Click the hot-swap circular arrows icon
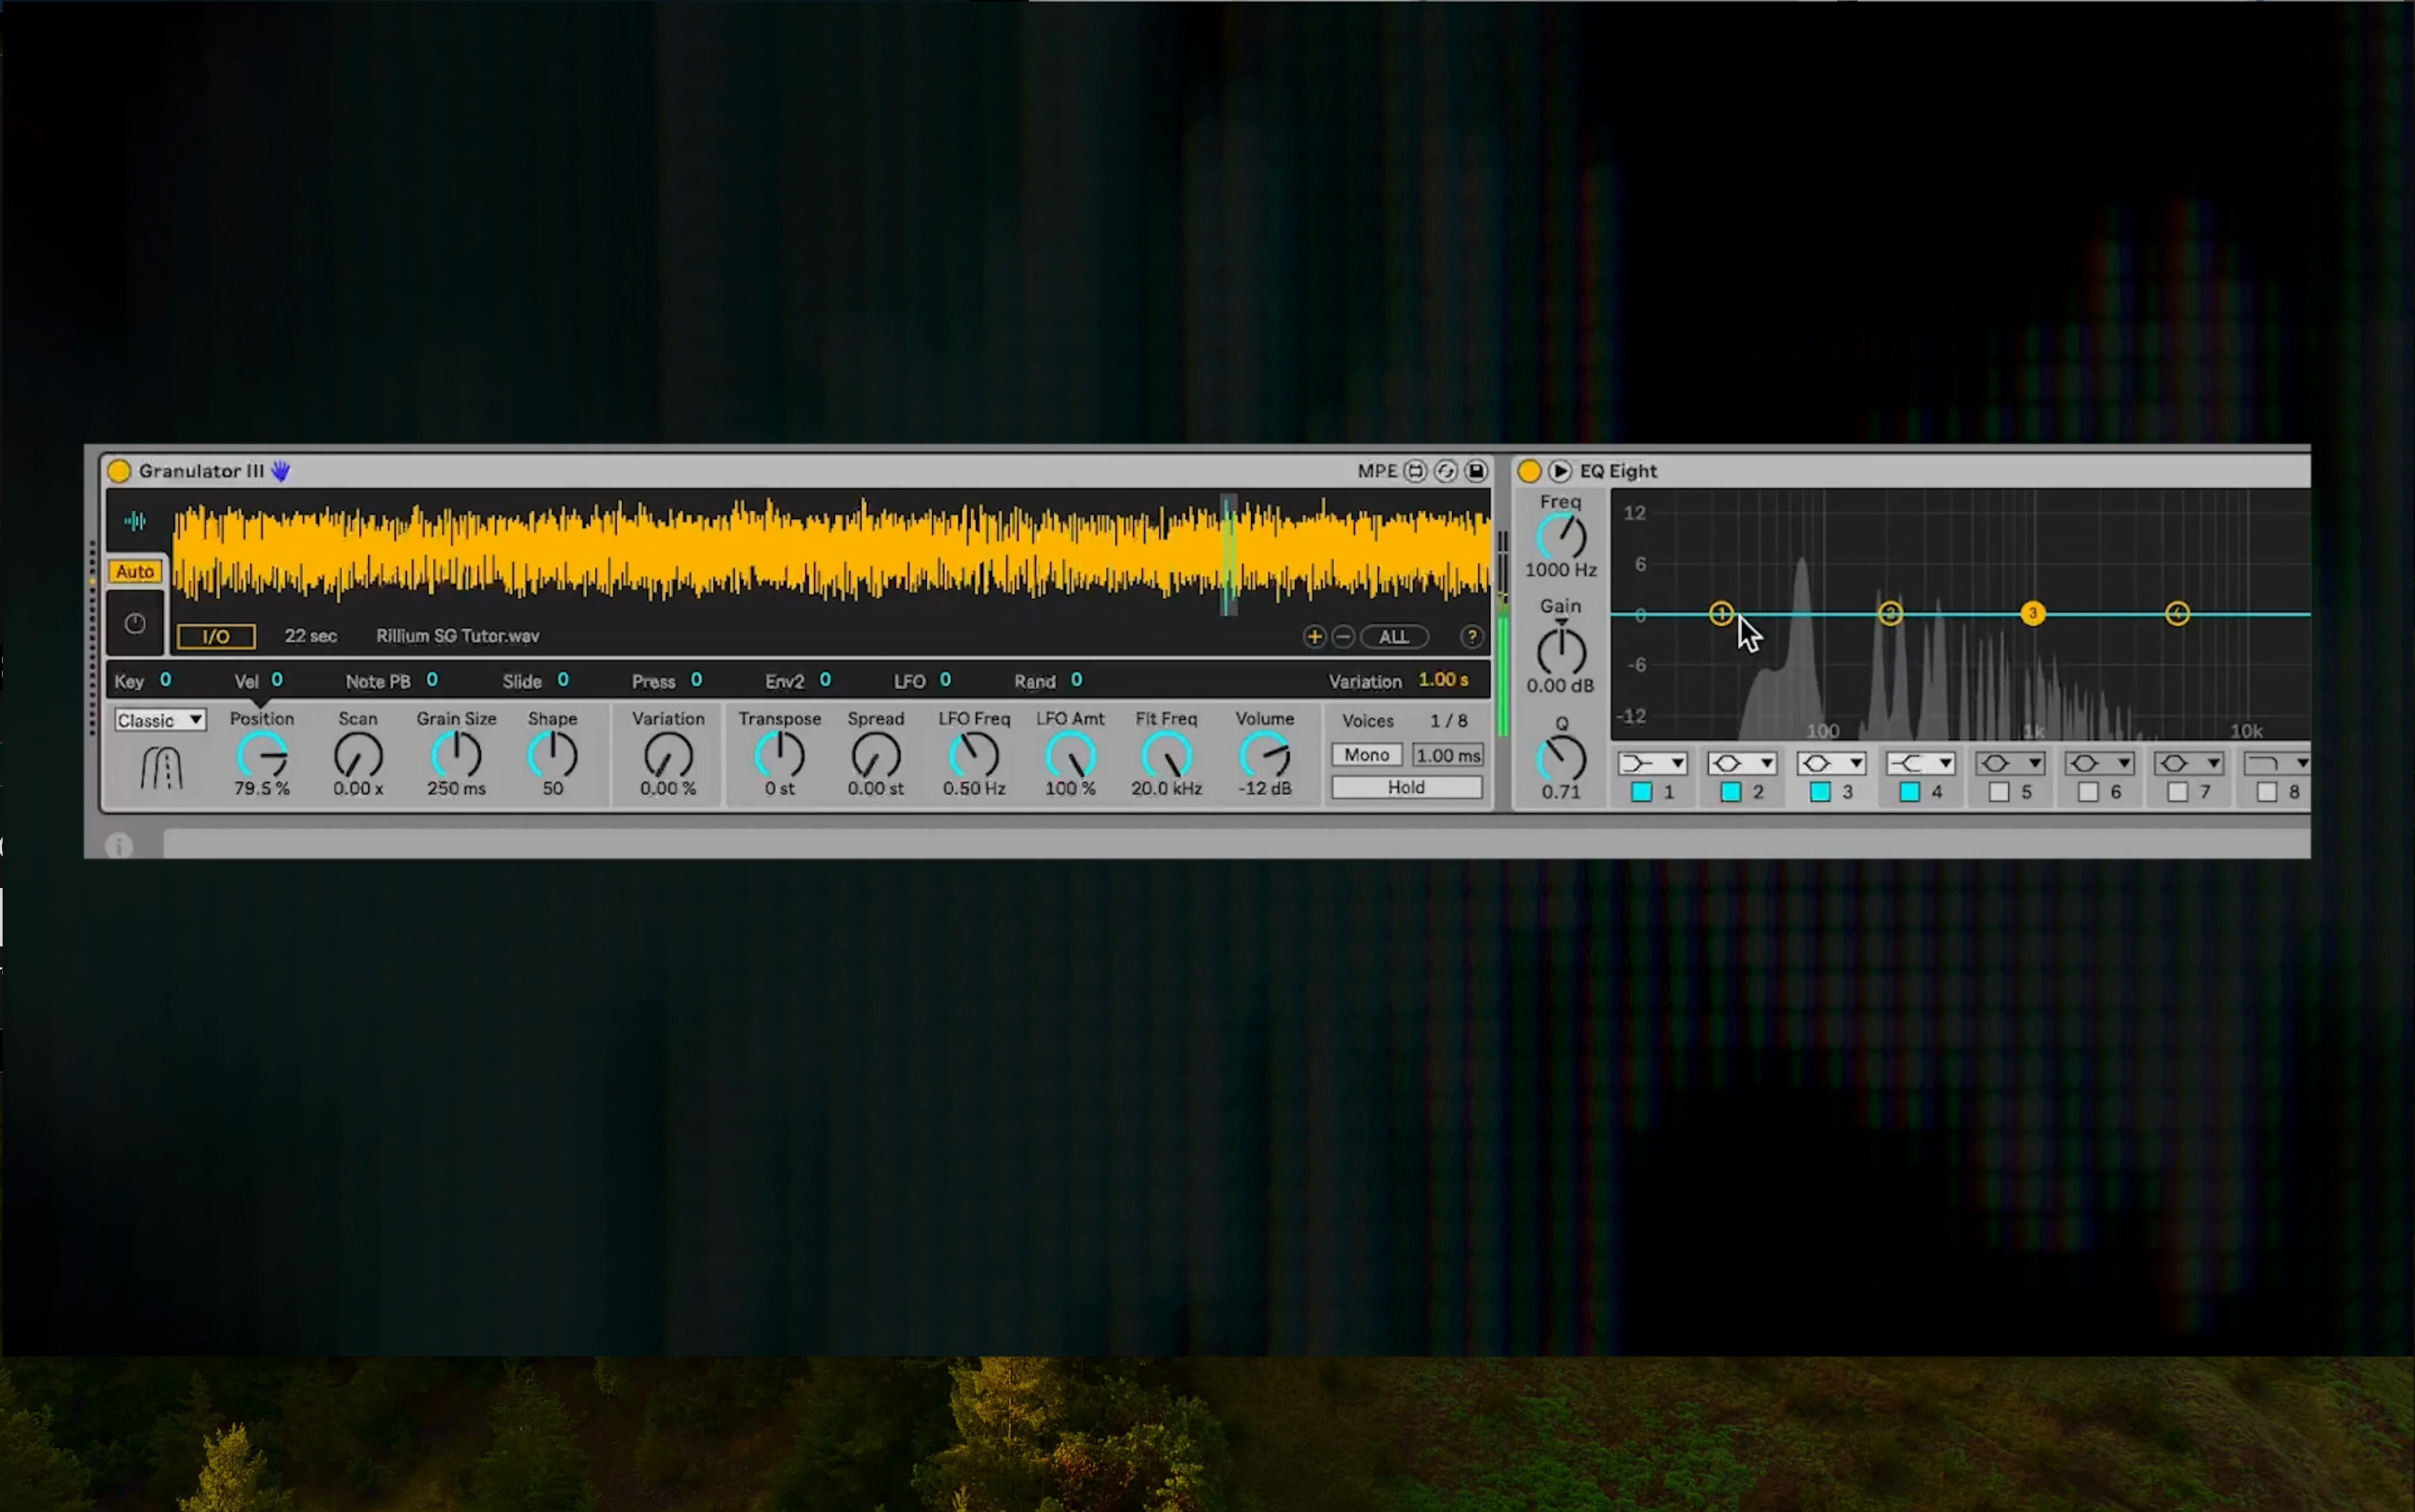Screen dimensions: 2415x1512 tap(1446, 471)
